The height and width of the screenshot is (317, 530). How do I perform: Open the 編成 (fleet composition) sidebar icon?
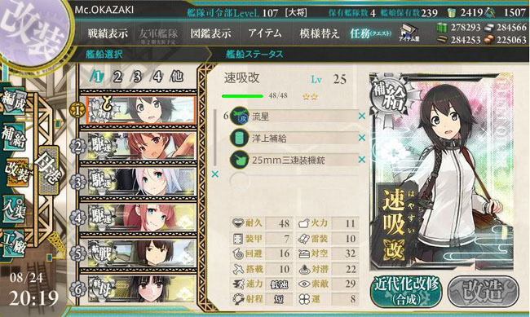tap(14, 102)
